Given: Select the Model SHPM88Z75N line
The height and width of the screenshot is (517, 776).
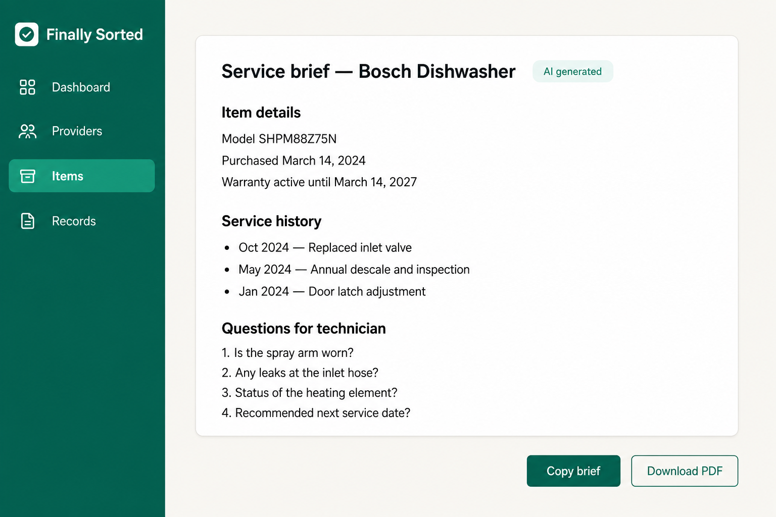Looking at the screenshot, I should [x=279, y=139].
